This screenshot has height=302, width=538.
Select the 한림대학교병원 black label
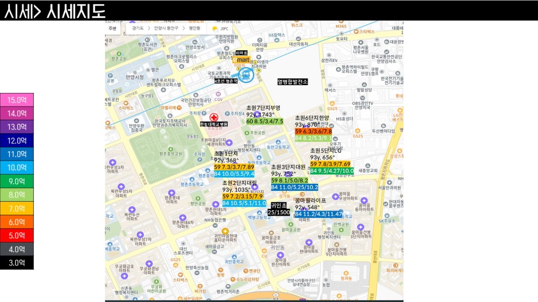214,125
